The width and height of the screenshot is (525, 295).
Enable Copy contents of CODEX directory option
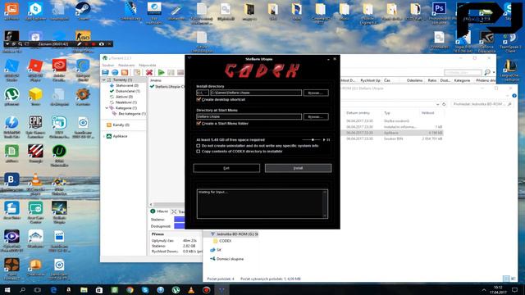click(199, 152)
